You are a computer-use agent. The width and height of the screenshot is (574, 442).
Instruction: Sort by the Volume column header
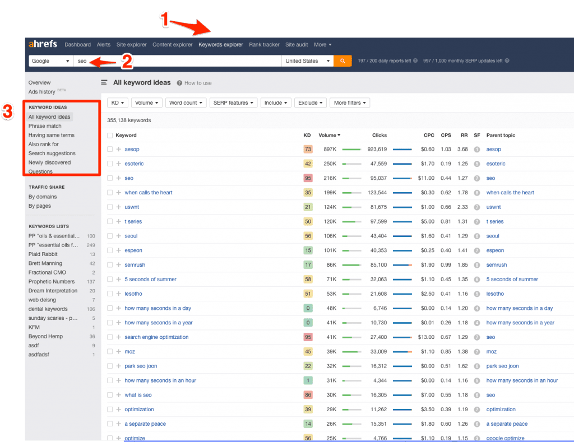(329, 136)
